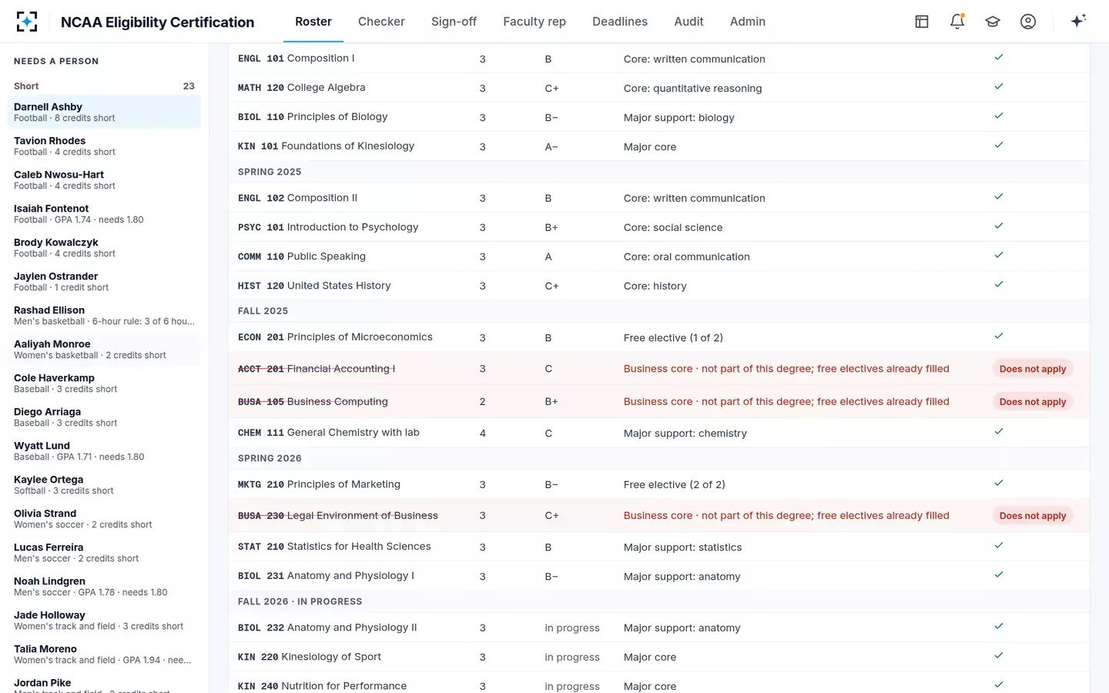
Task: Click the 'Short' group header in sidebar
Action: point(104,86)
